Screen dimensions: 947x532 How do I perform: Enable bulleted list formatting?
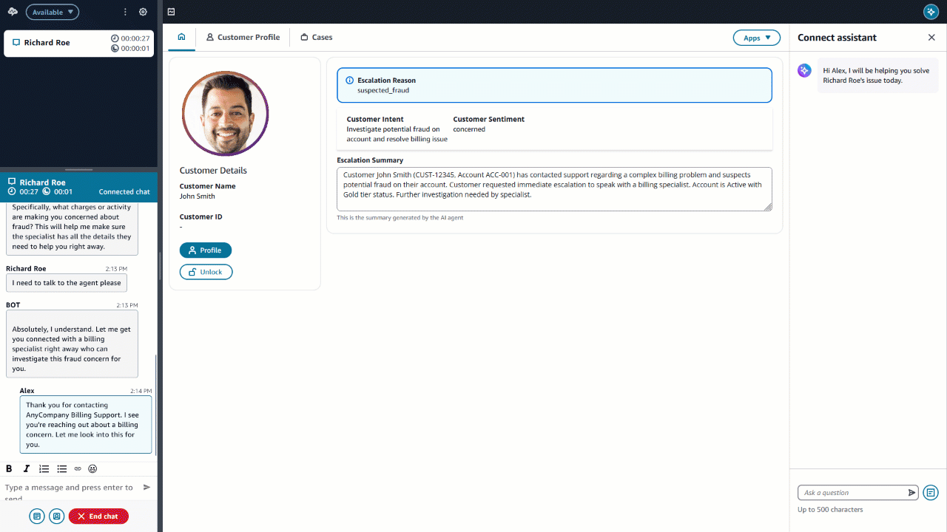[x=61, y=468]
